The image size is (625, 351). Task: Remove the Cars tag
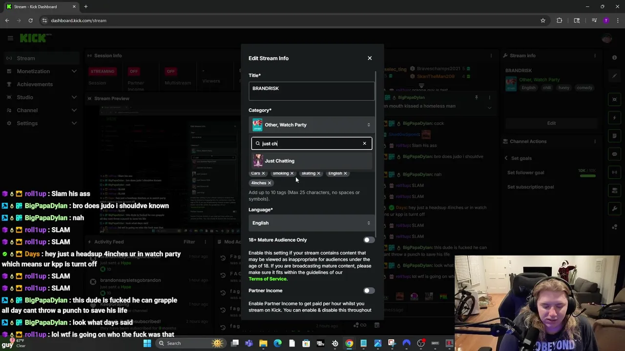(263, 173)
